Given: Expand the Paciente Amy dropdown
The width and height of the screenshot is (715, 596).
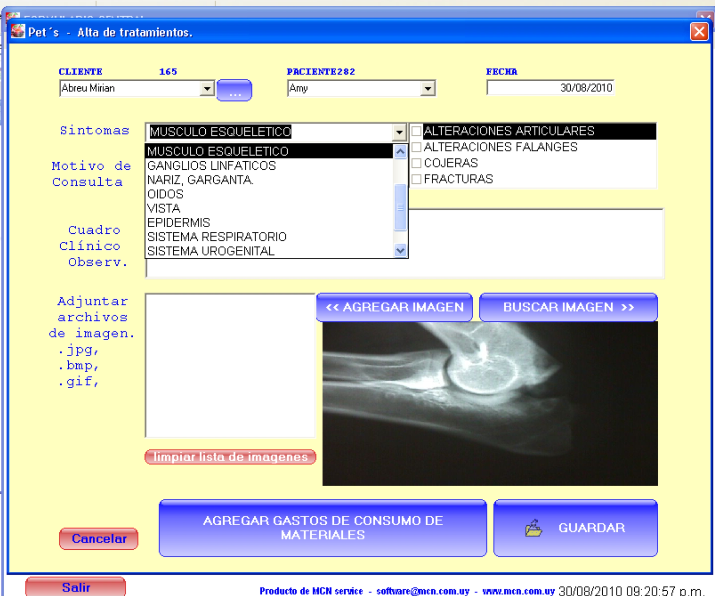Looking at the screenshot, I should 428,89.
